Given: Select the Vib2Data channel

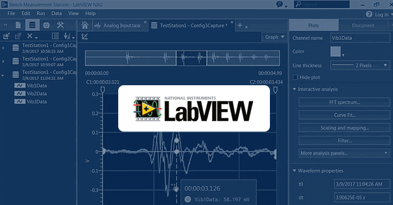Looking at the screenshot, I should (x=31, y=94).
